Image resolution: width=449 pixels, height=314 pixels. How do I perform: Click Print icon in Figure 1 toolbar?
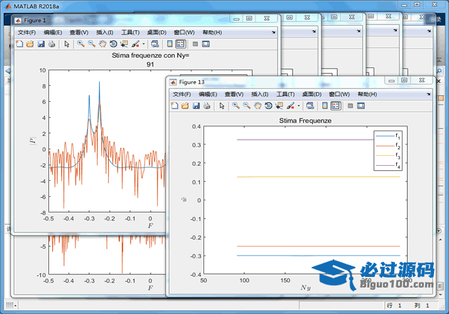click(x=51, y=44)
